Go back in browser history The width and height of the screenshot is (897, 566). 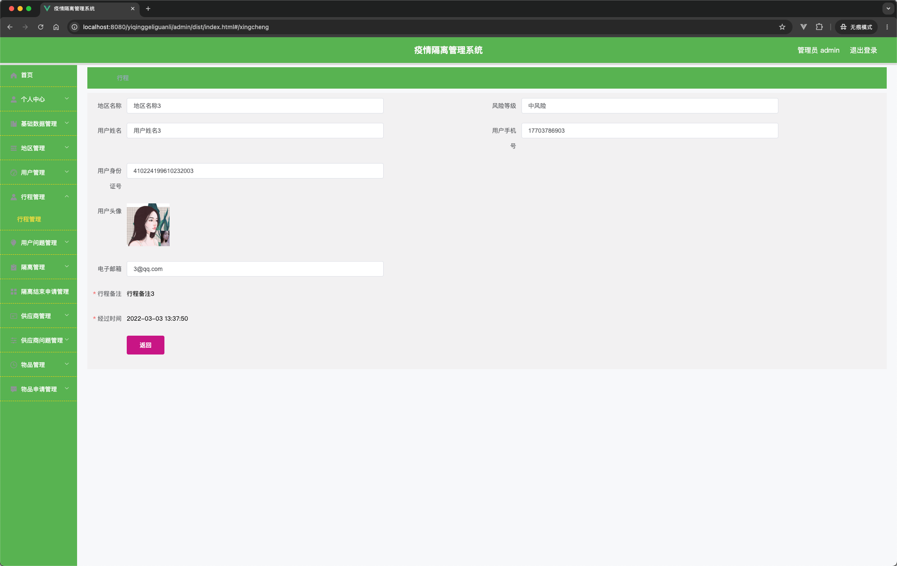click(10, 27)
